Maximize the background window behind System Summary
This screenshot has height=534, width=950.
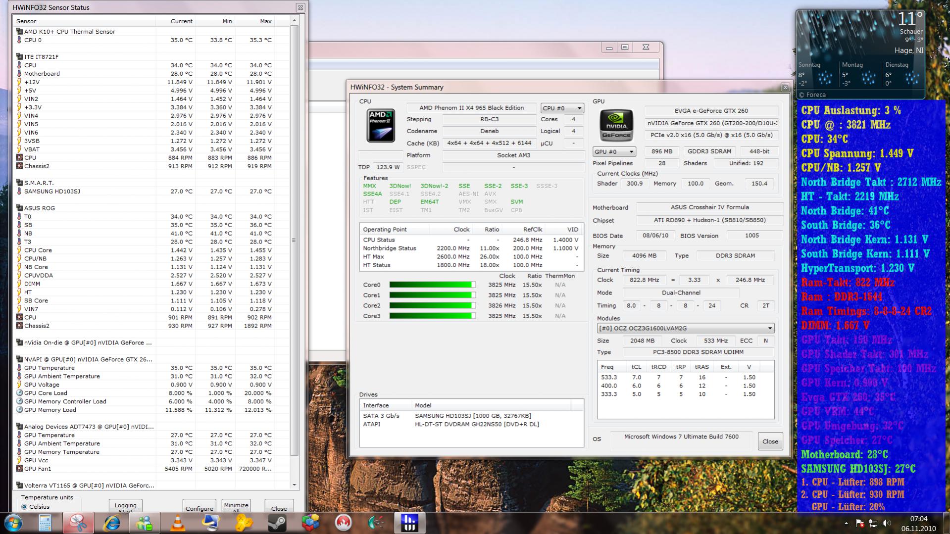[x=625, y=47]
